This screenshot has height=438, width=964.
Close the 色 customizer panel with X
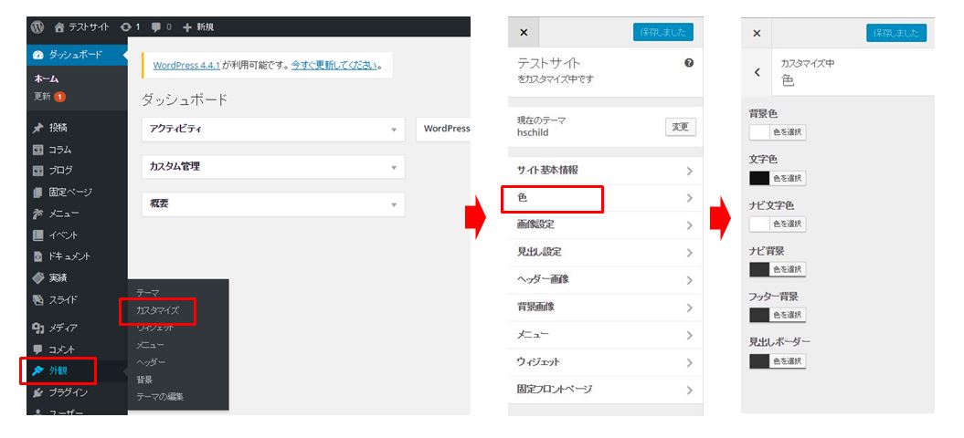[x=757, y=33]
